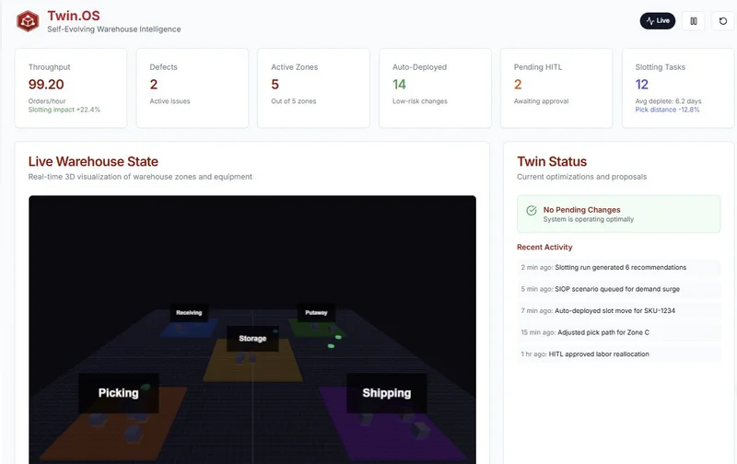Viewport: 737px width, 464px height.
Task: Open the Active Zones card
Action: 313,87
